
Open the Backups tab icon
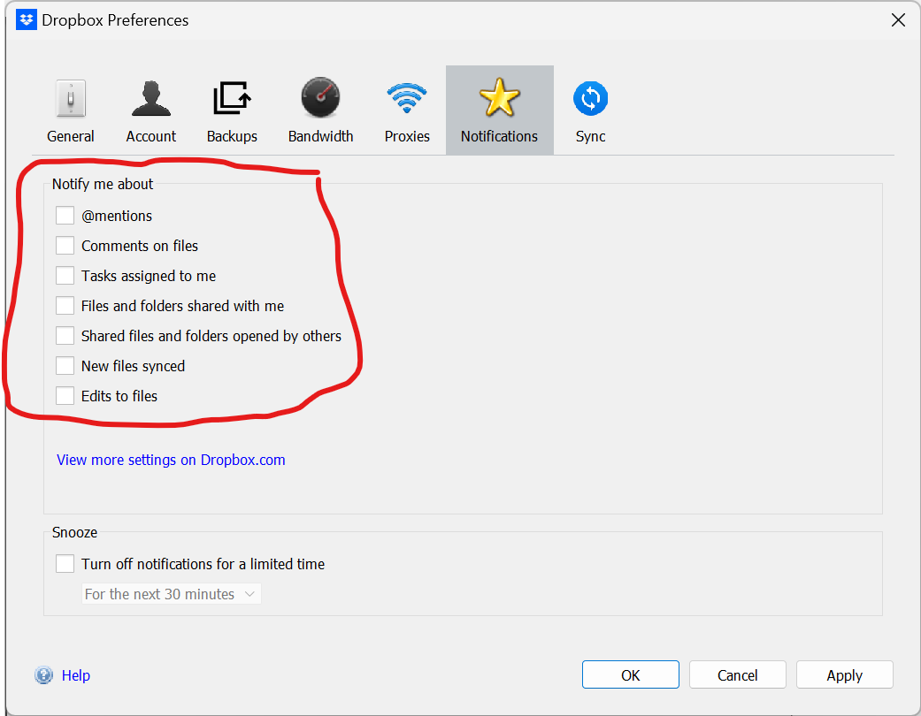coord(232,98)
